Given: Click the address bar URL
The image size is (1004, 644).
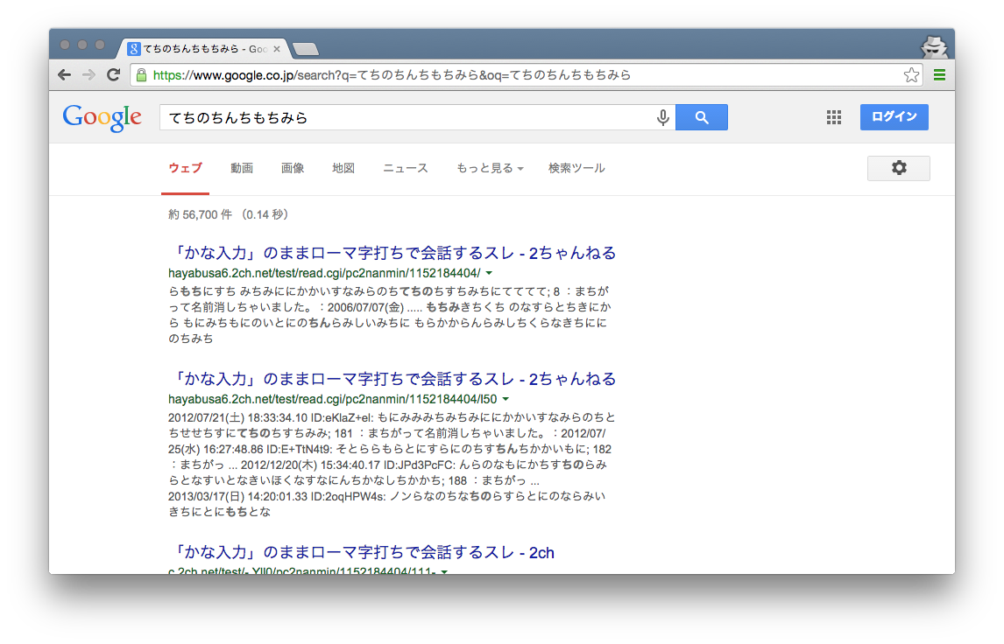Looking at the screenshot, I should click(x=392, y=75).
